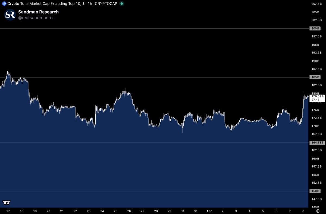Viewport: 326px width, 214px height.
Task: Open chart settings via the hexagon gear icon
Action: (x=317, y=211)
